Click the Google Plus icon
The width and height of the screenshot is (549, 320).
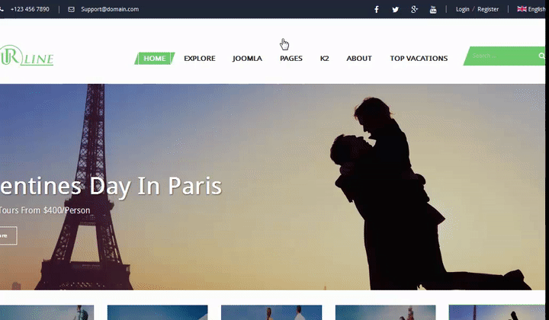click(x=414, y=9)
